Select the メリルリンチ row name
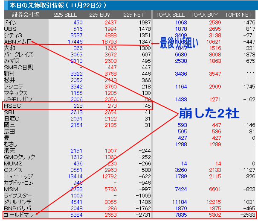 click(17, 202)
